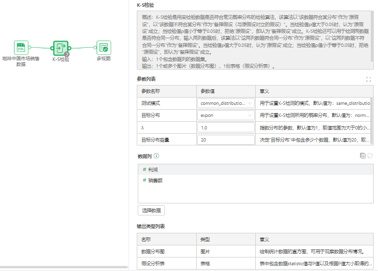This screenshot has height=271, width=378.
Task: Select the 咖啡中国市场销售数据 SQL node
Action: (21, 47)
